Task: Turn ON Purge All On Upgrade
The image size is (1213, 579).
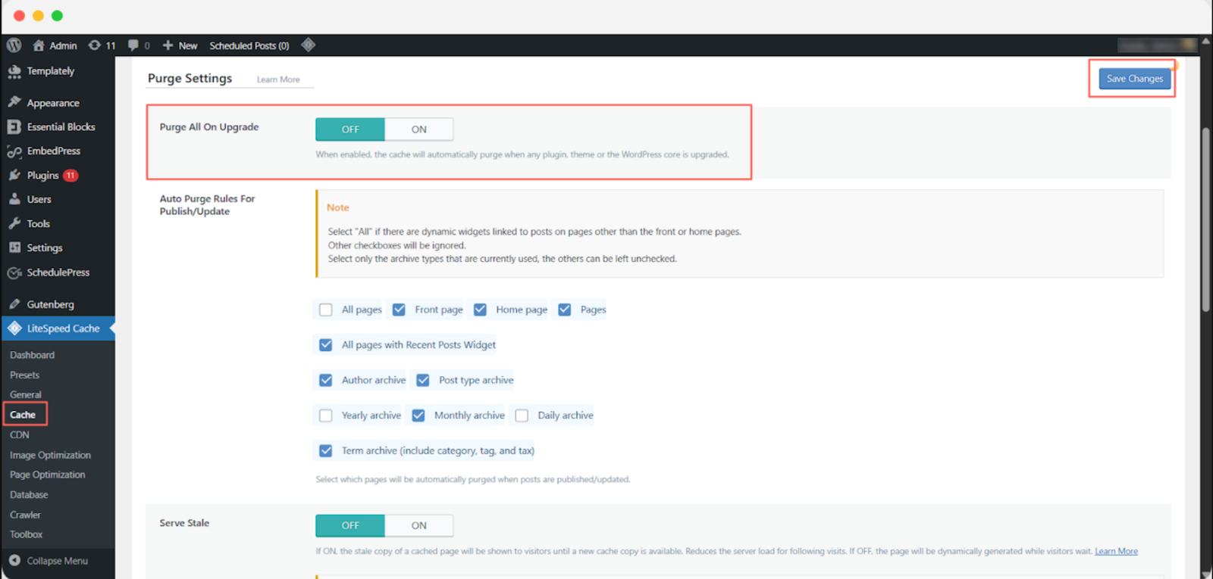Action: tap(418, 129)
